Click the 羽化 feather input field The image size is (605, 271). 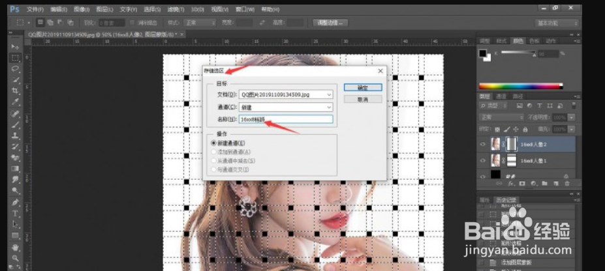(x=112, y=23)
